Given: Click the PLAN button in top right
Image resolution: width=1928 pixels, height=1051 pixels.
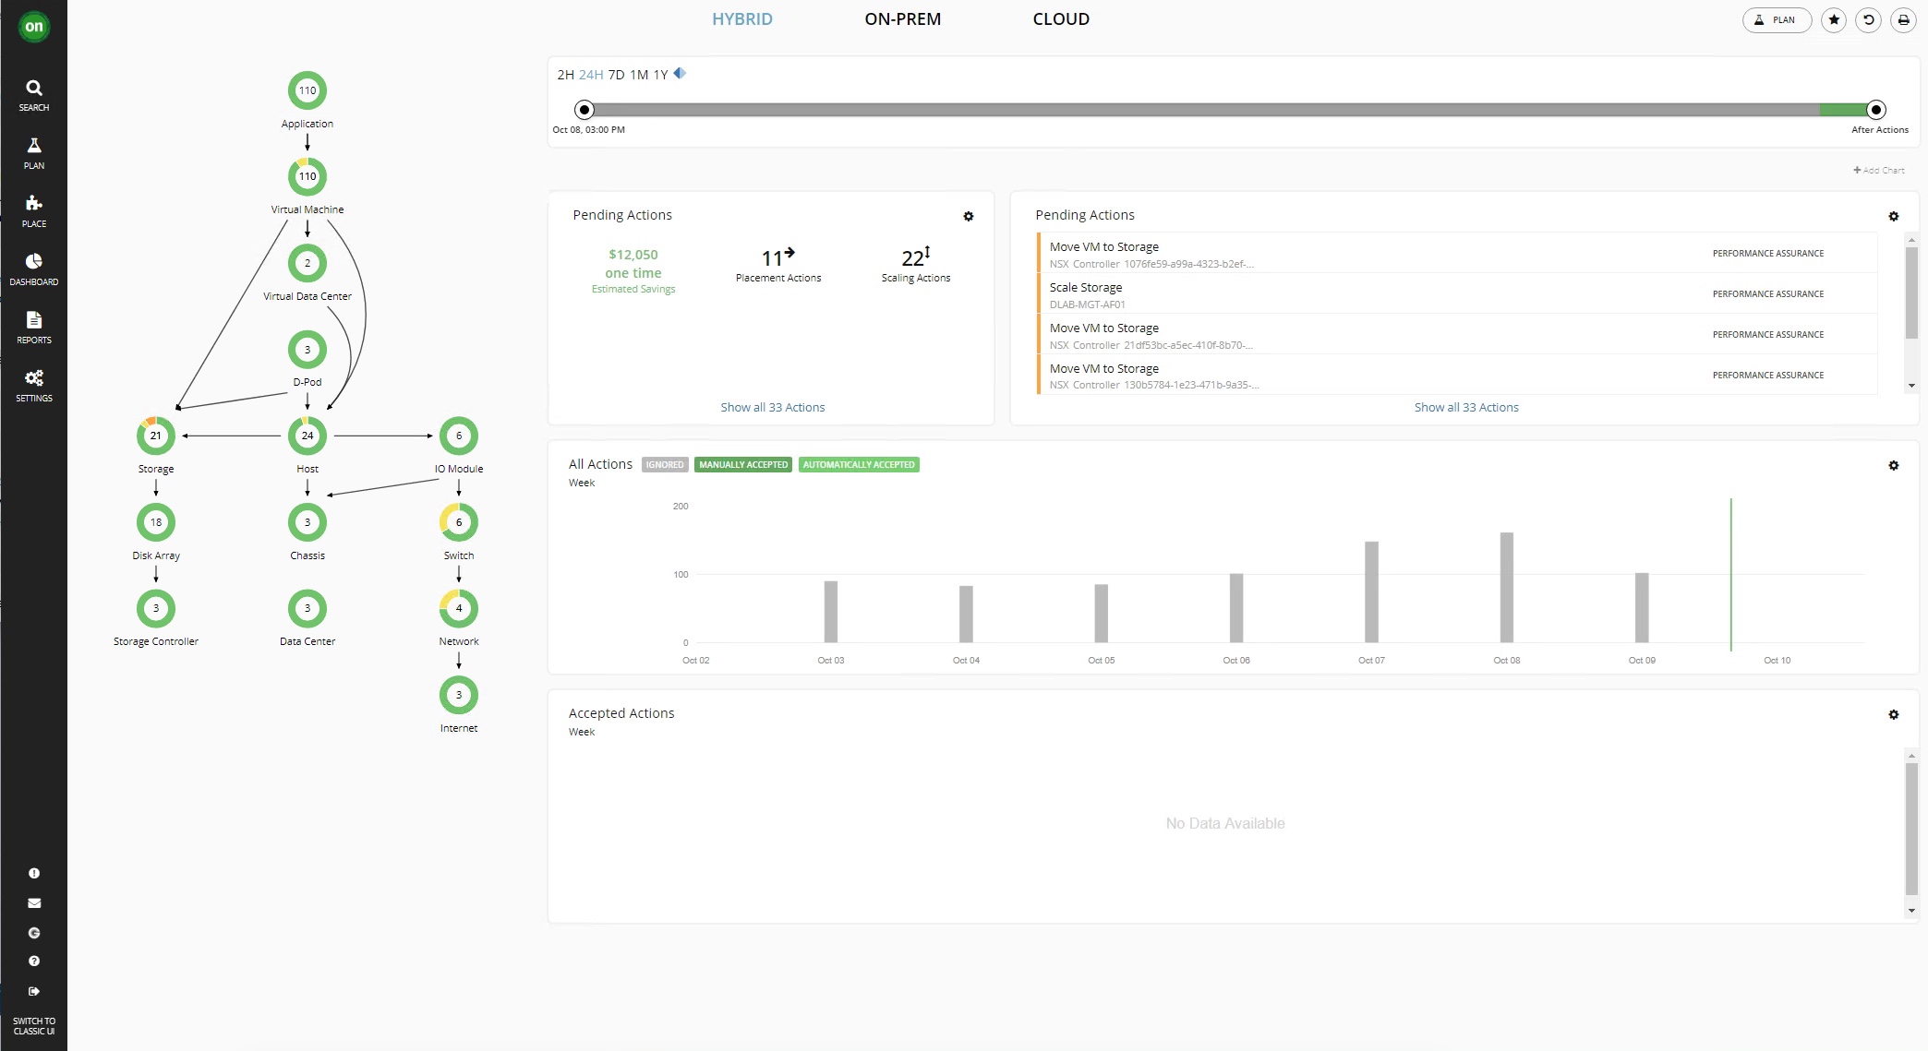Looking at the screenshot, I should click(x=1777, y=19).
